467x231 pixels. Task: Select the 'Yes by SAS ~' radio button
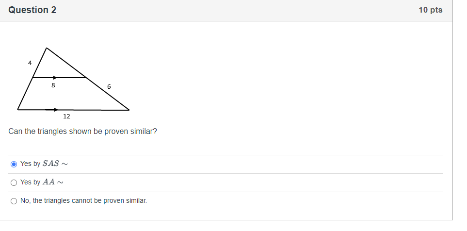(x=14, y=164)
